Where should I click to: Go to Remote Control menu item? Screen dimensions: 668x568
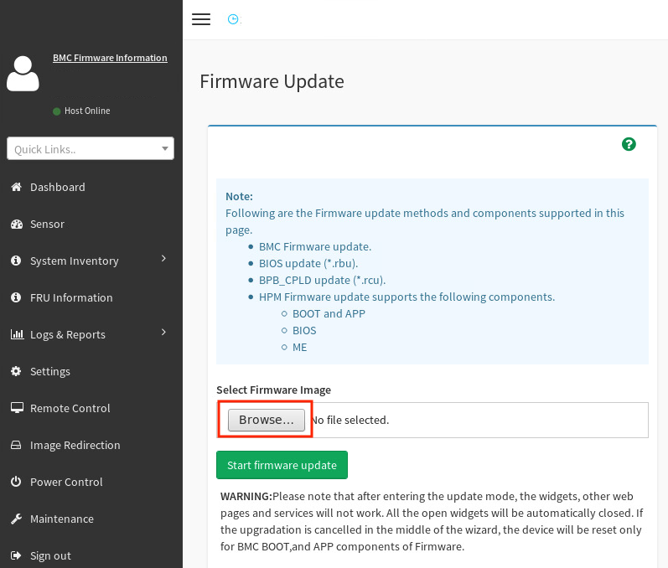coord(70,408)
